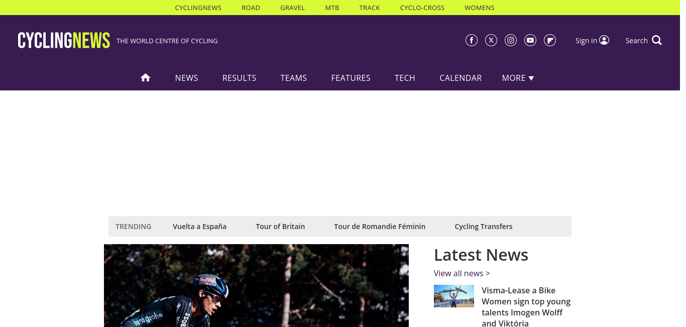Viewport: 686px width, 327px height.
Task: Click the Latest News heading
Action: pos(481,255)
